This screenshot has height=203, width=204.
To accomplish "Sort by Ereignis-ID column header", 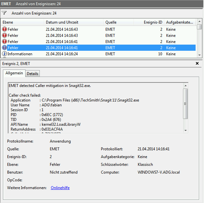I will 149,22.
